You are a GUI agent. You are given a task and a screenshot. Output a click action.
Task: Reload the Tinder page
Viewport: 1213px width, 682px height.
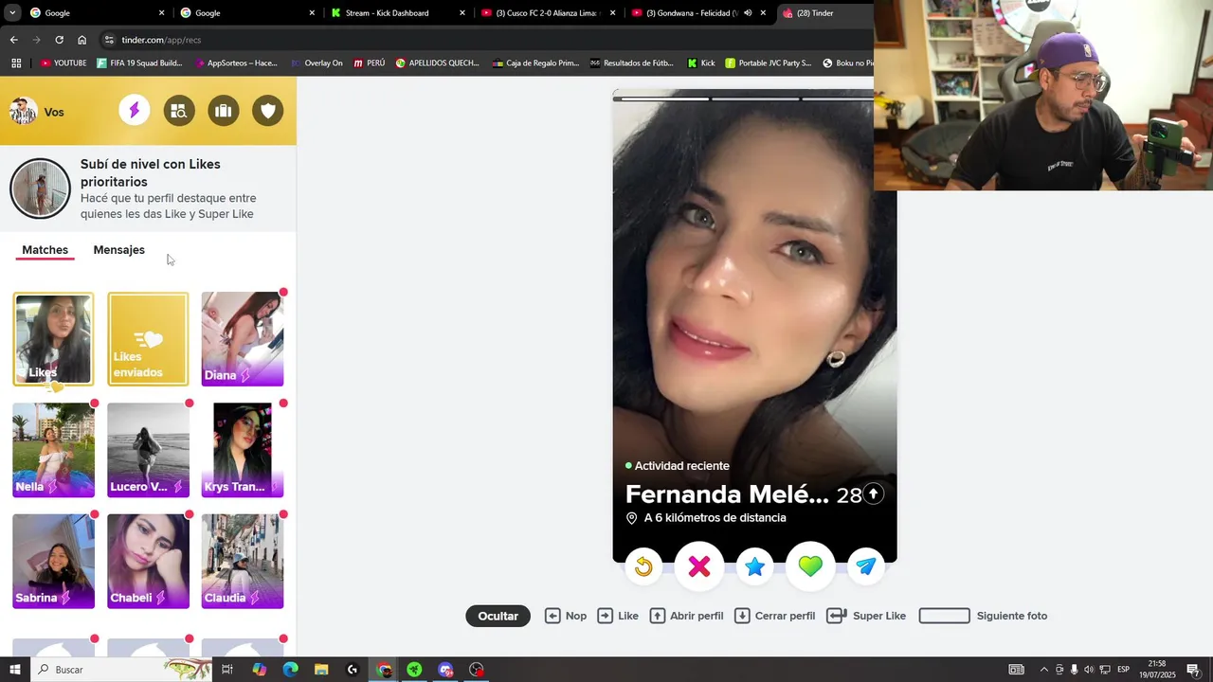click(x=59, y=40)
